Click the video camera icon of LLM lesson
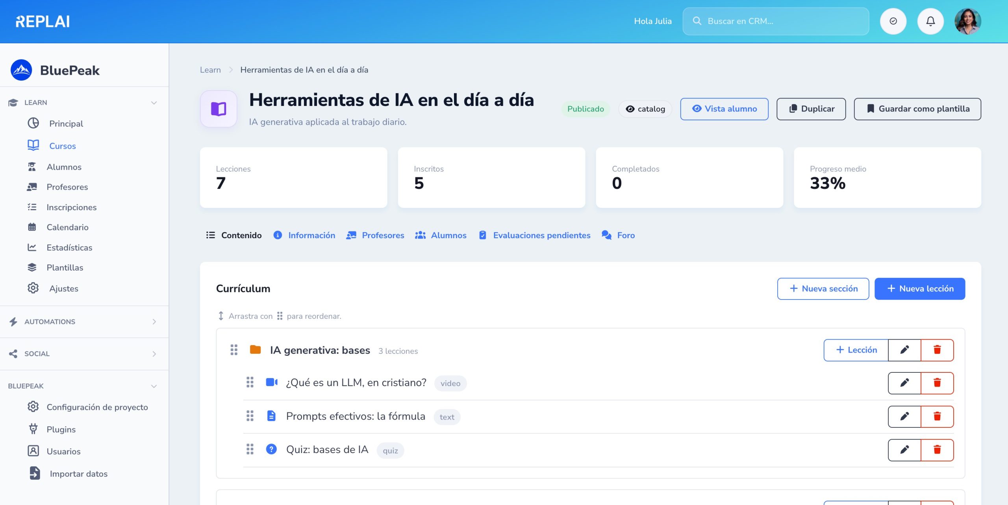1008x505 pixels. click(272, 382)
